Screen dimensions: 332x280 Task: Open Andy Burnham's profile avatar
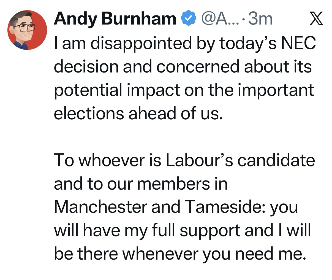coord(27,30)
